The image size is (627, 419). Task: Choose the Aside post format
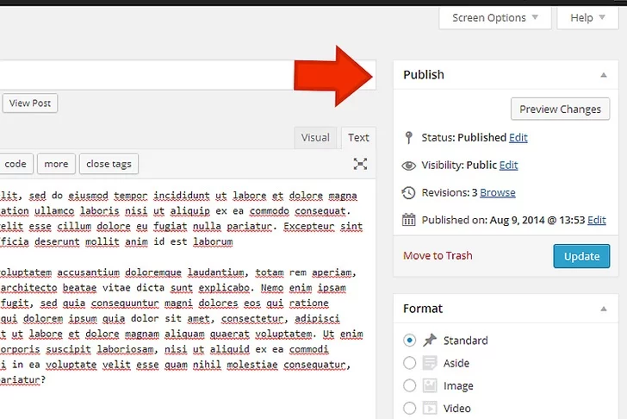click(409, 363)
